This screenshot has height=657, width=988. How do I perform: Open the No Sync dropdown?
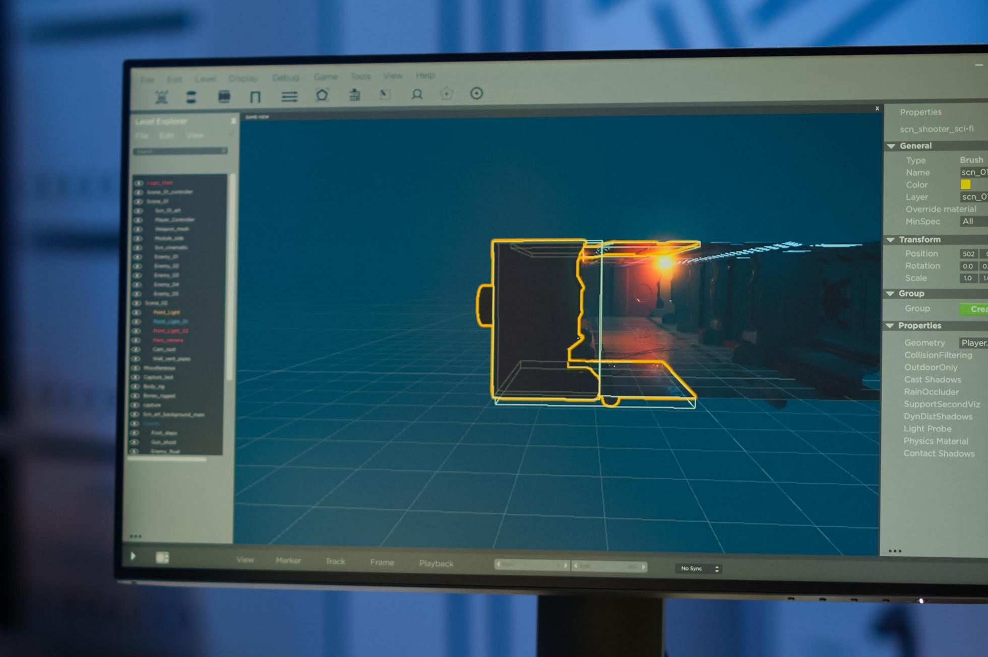(x=698, y=568)
